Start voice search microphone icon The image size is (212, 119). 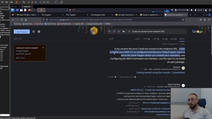point(119,31)
